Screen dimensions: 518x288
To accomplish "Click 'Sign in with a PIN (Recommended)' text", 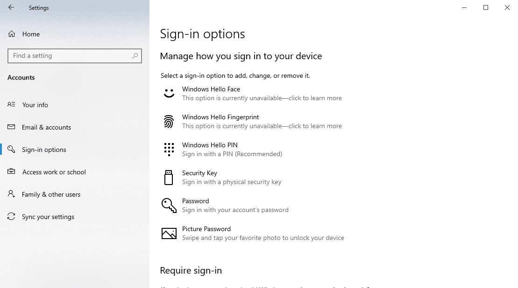I will point(232,154).
